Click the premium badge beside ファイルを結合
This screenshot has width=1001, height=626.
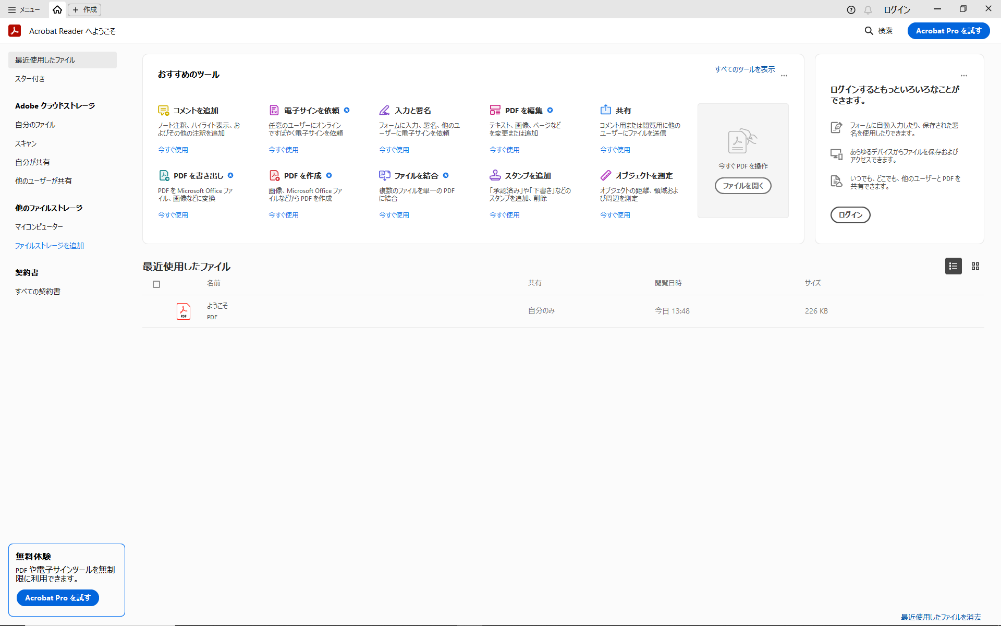point(446,175)
